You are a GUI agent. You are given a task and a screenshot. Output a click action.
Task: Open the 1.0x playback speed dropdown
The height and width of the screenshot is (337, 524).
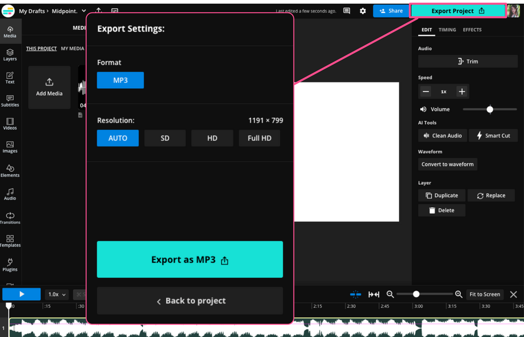(x=56, y=294)
